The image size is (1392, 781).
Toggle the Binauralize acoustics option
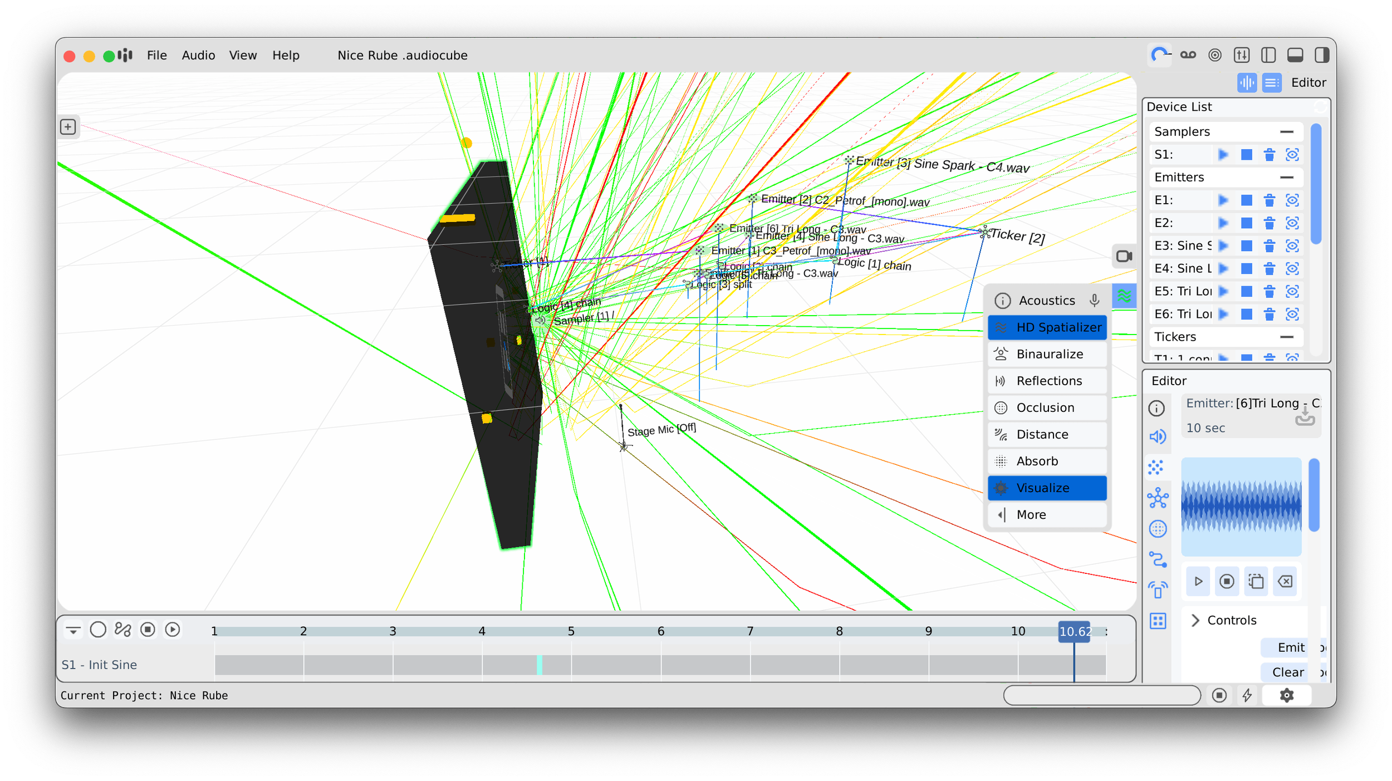[x=1047, y=354]
